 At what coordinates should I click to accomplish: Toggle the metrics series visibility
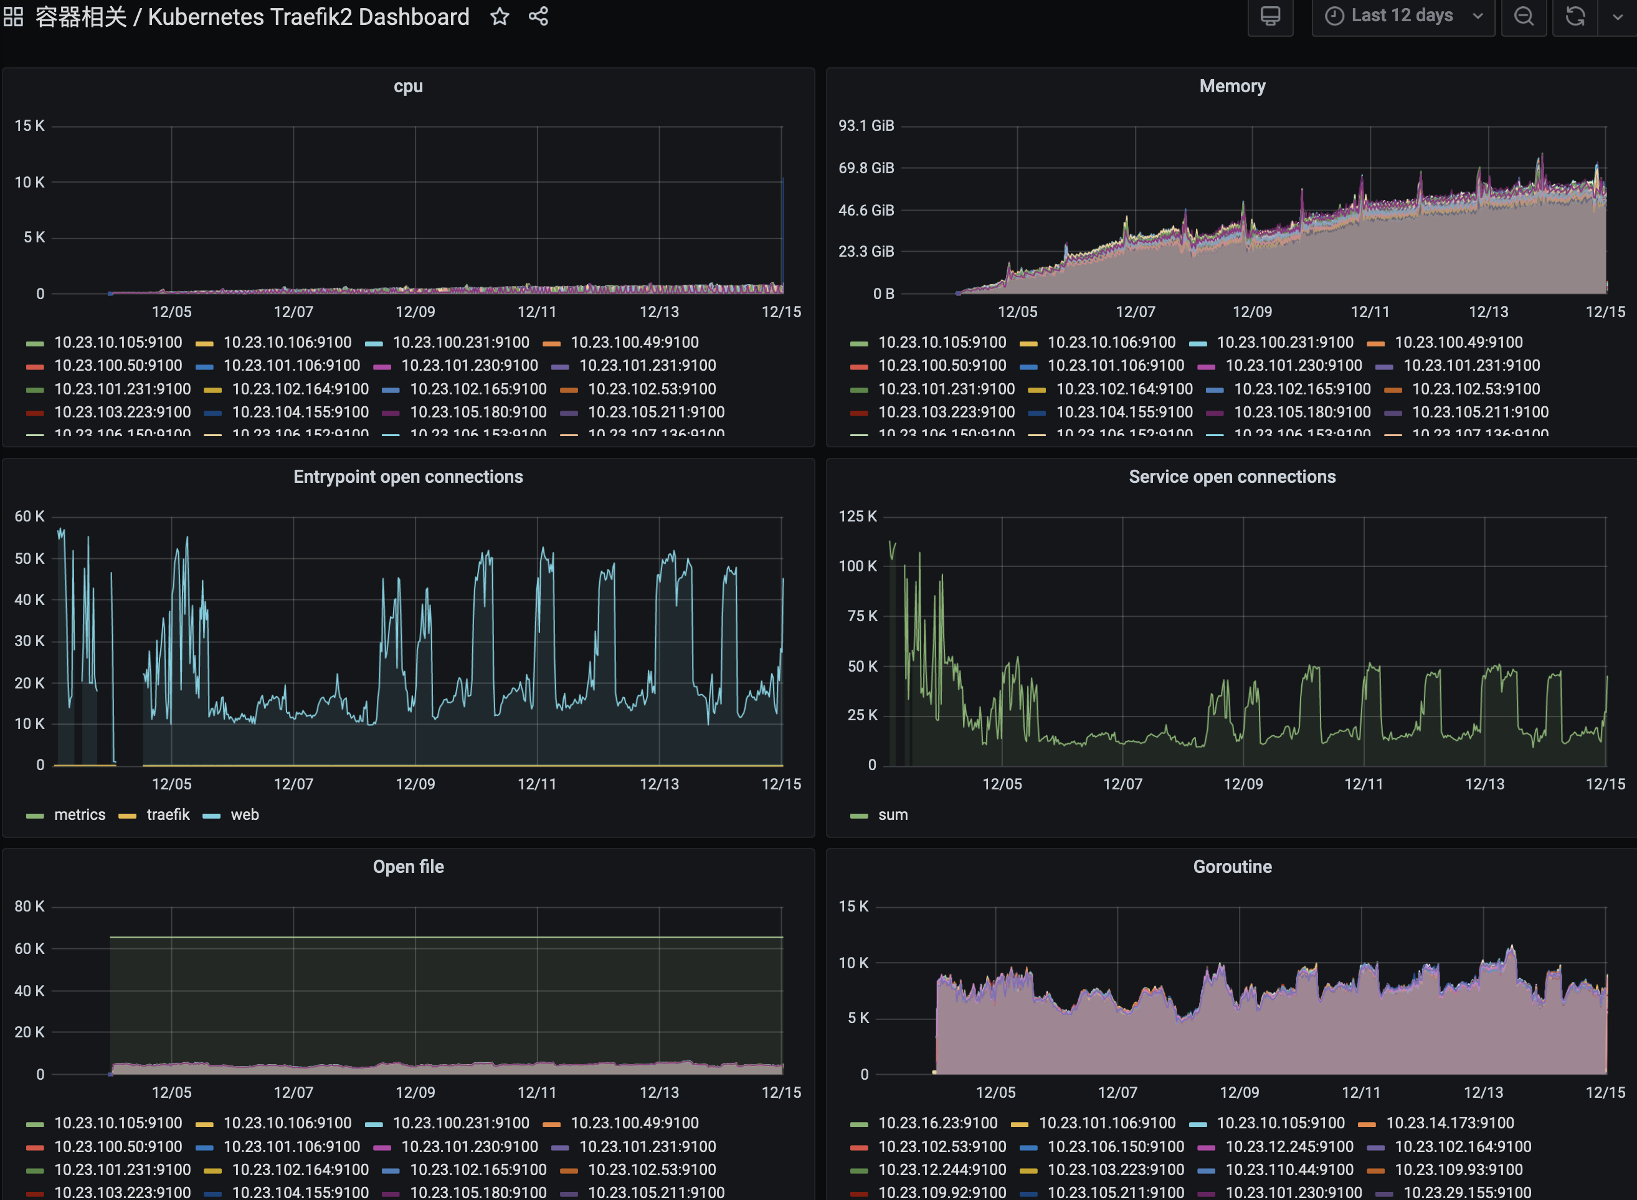(79, 814)
